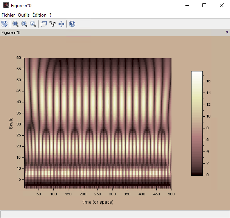Open the polyline data editor icon

click(x=52, y=24)
